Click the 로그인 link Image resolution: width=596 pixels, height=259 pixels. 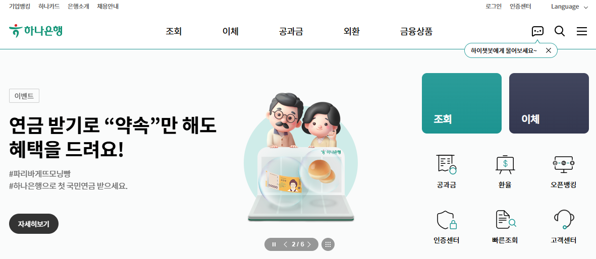tap(494, 7)
